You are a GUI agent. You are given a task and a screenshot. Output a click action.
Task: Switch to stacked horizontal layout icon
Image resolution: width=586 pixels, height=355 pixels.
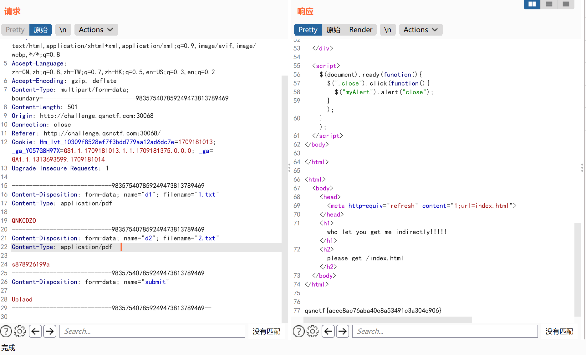point(549,4)
